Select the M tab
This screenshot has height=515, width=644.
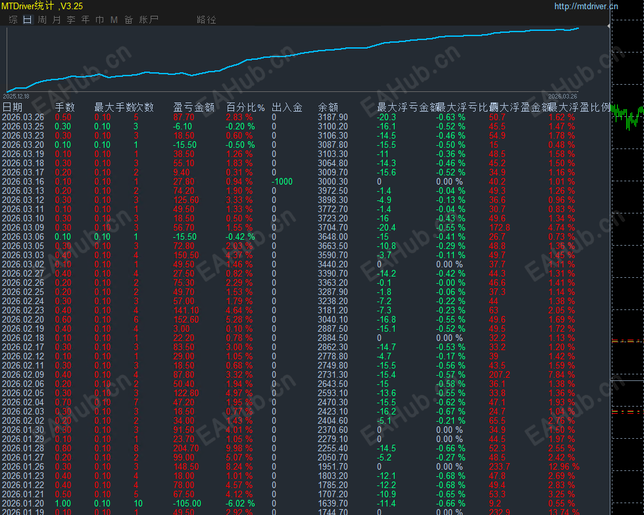pos(114,20)
